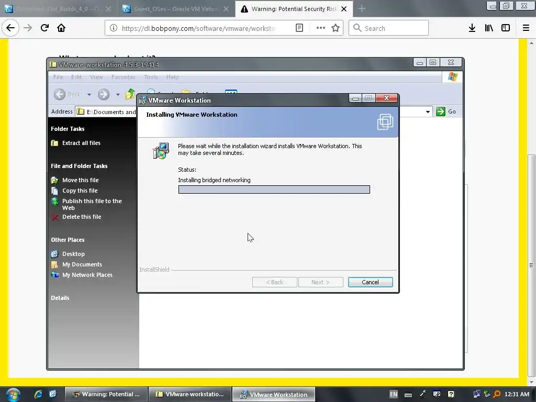Open Windows Start orb
This screenshot has height=402, width=536.
(x=13, y=394)
